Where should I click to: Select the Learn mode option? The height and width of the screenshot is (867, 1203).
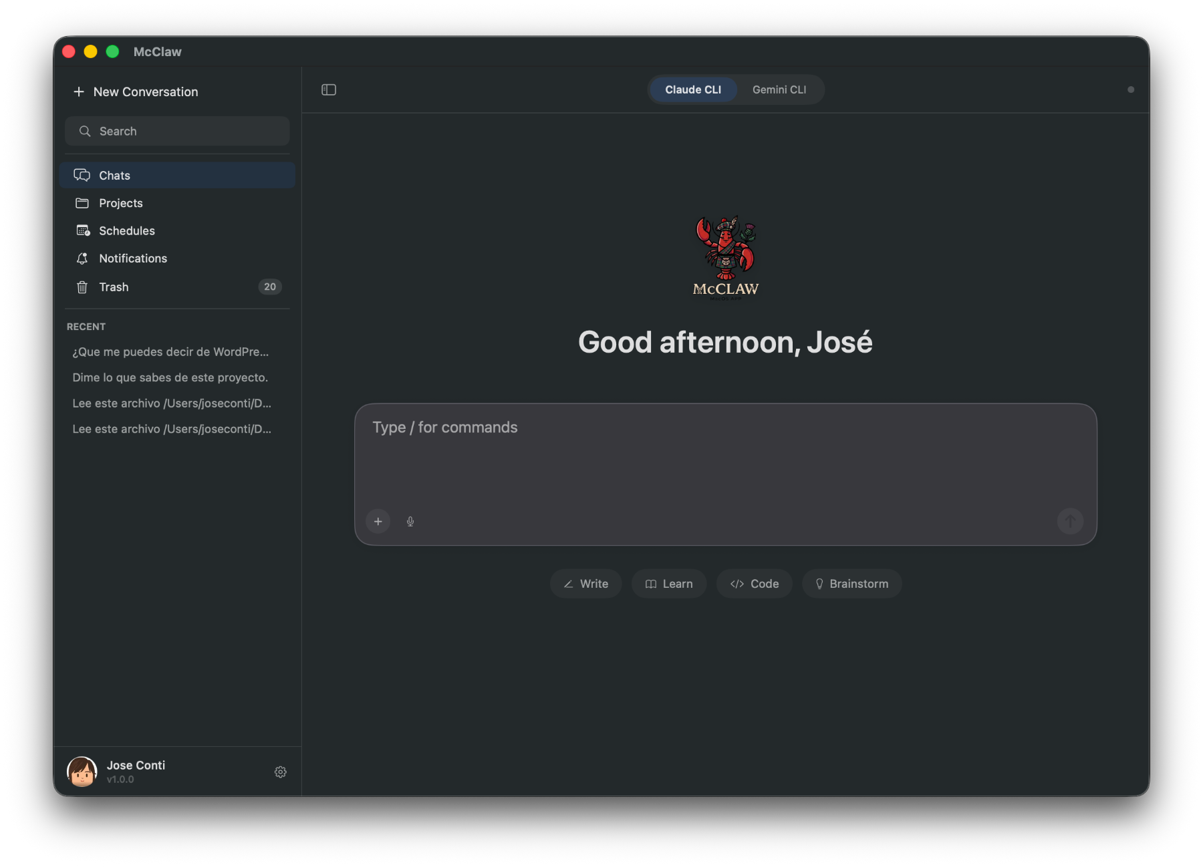pos(668,583)
